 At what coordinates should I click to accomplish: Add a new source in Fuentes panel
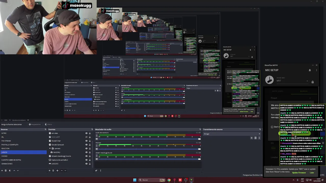[x=49, y=171]
